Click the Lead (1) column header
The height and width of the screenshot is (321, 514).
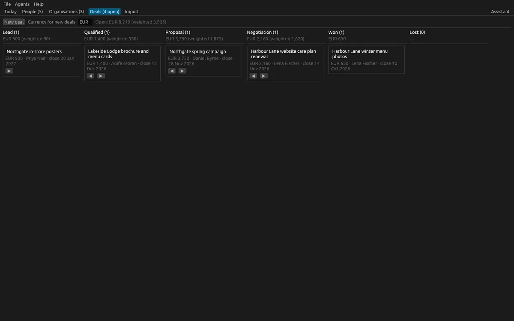11,32
